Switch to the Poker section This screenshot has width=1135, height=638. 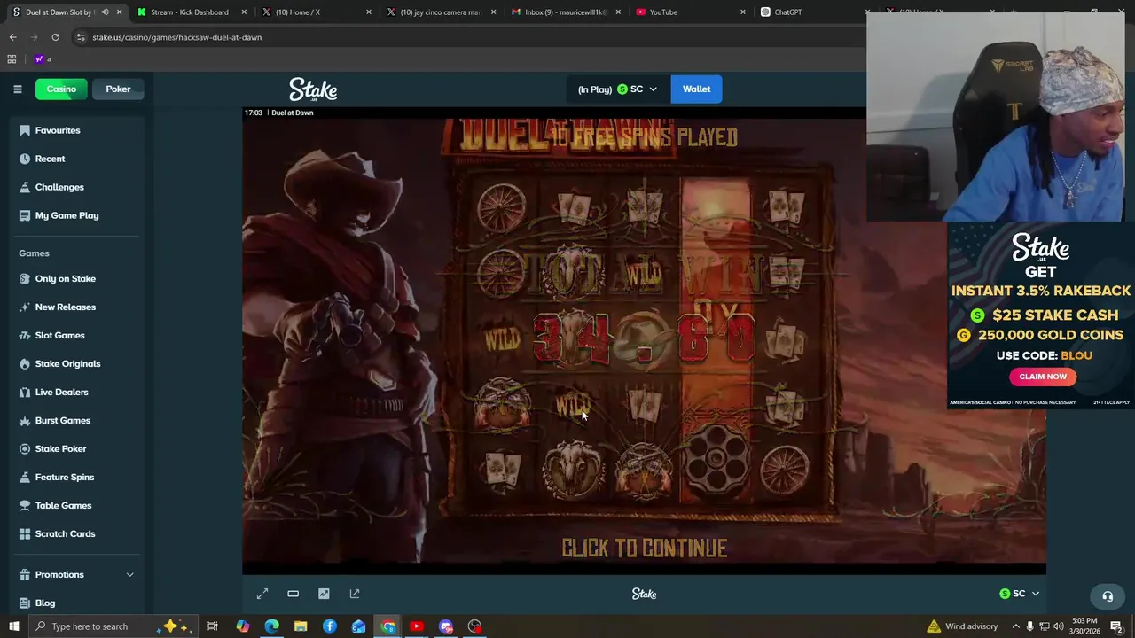pyautogui.click(x=118, y=89)
